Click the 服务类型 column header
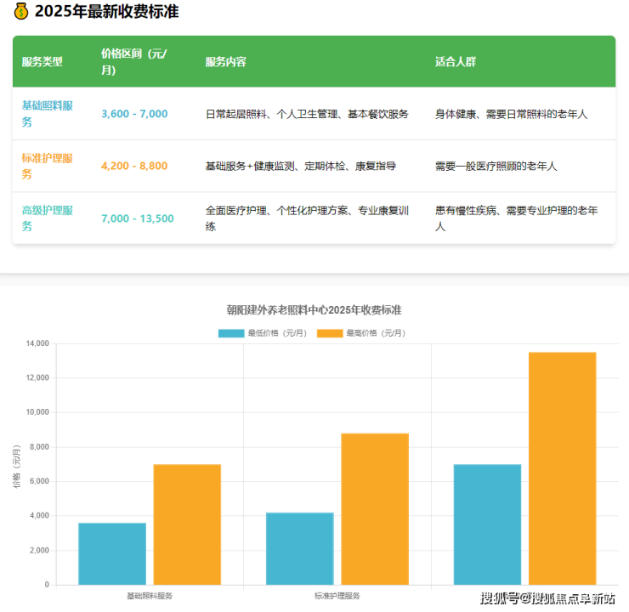This screenshot has width=629, height=612. [x=42, y=62]
